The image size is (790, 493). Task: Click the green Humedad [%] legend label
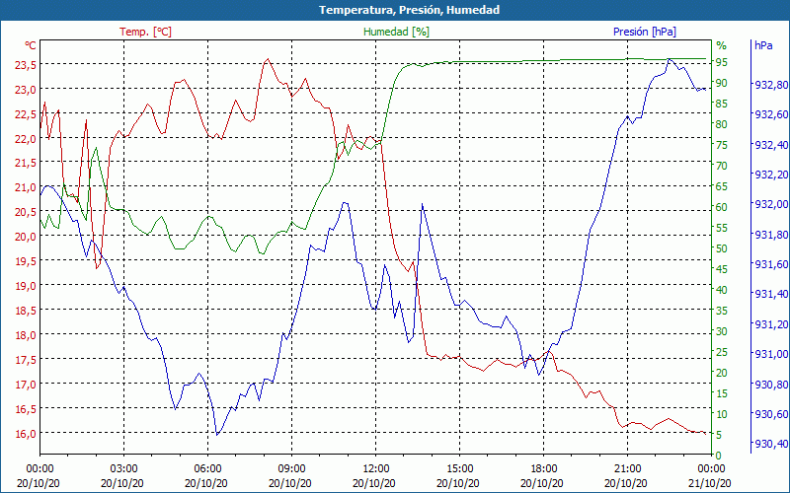pos(396,32)
